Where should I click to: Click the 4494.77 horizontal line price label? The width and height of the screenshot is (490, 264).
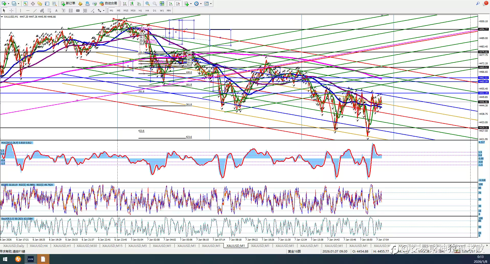[x=483, y=29]
